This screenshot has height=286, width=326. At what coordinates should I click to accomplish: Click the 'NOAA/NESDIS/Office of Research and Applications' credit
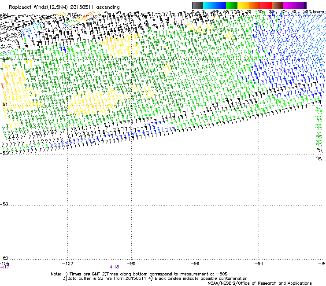(259, 283)
